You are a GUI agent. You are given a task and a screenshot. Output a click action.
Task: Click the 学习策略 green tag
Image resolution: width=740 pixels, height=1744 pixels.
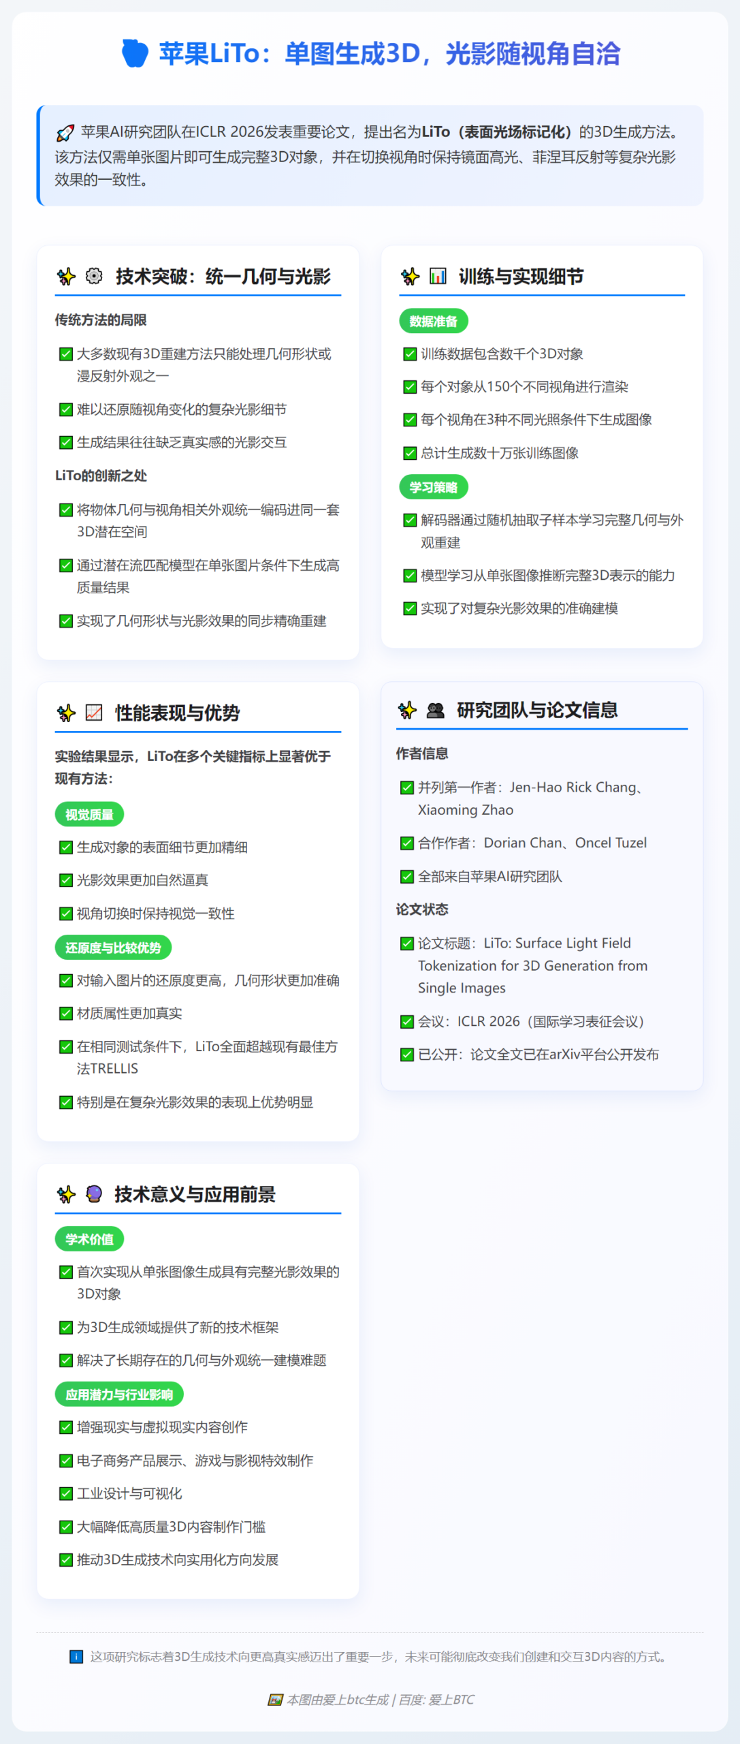coord(434,487)
